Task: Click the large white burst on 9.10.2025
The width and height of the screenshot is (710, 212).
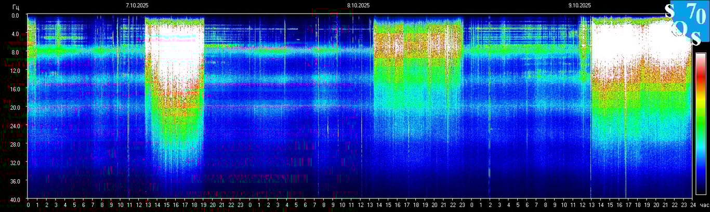Action: (x=639, y=47)
